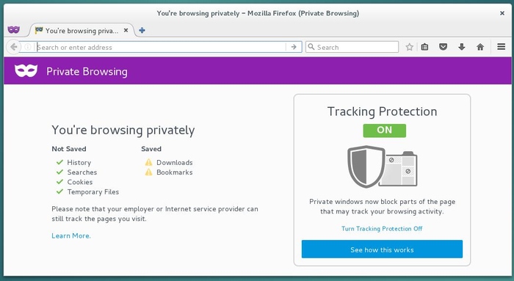Open the Downloads arrow icon
This screenshot has width=514, height=281.
462,47
